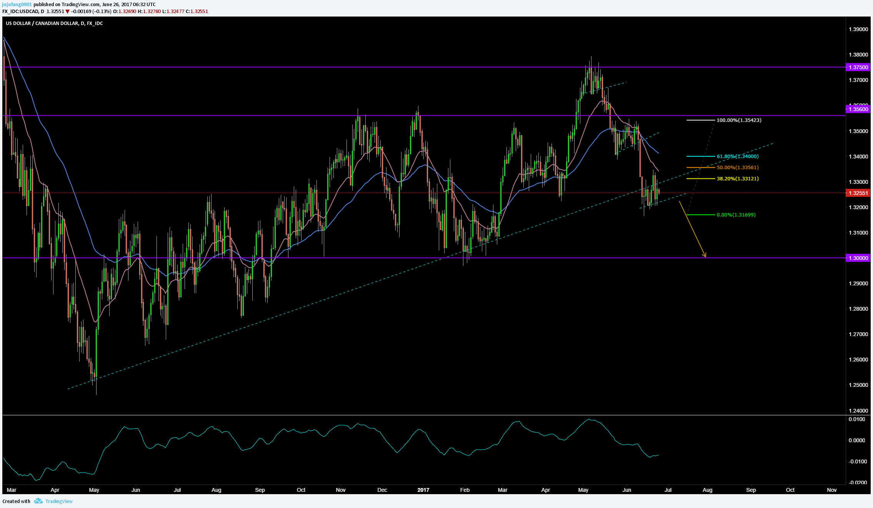
Task: Click the Nov label at the axis end
Action: pos(831,490)
